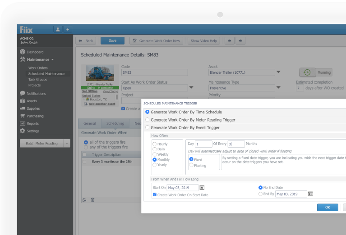Open the Asset dropdown arrow
Screen dimensions: 346x235
pyautogui.click(x=278, y=72)
